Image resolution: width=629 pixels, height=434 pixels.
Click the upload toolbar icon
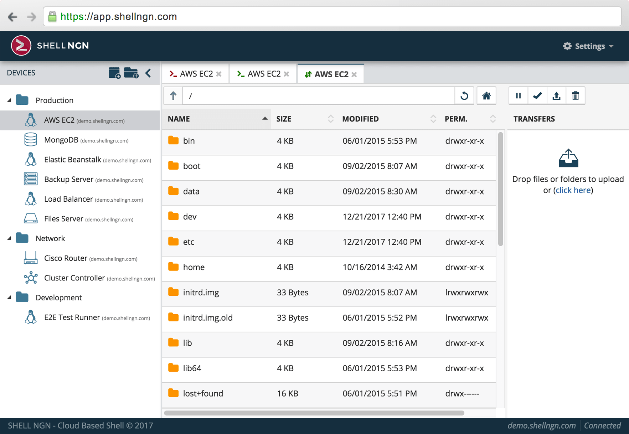[556, 96]
